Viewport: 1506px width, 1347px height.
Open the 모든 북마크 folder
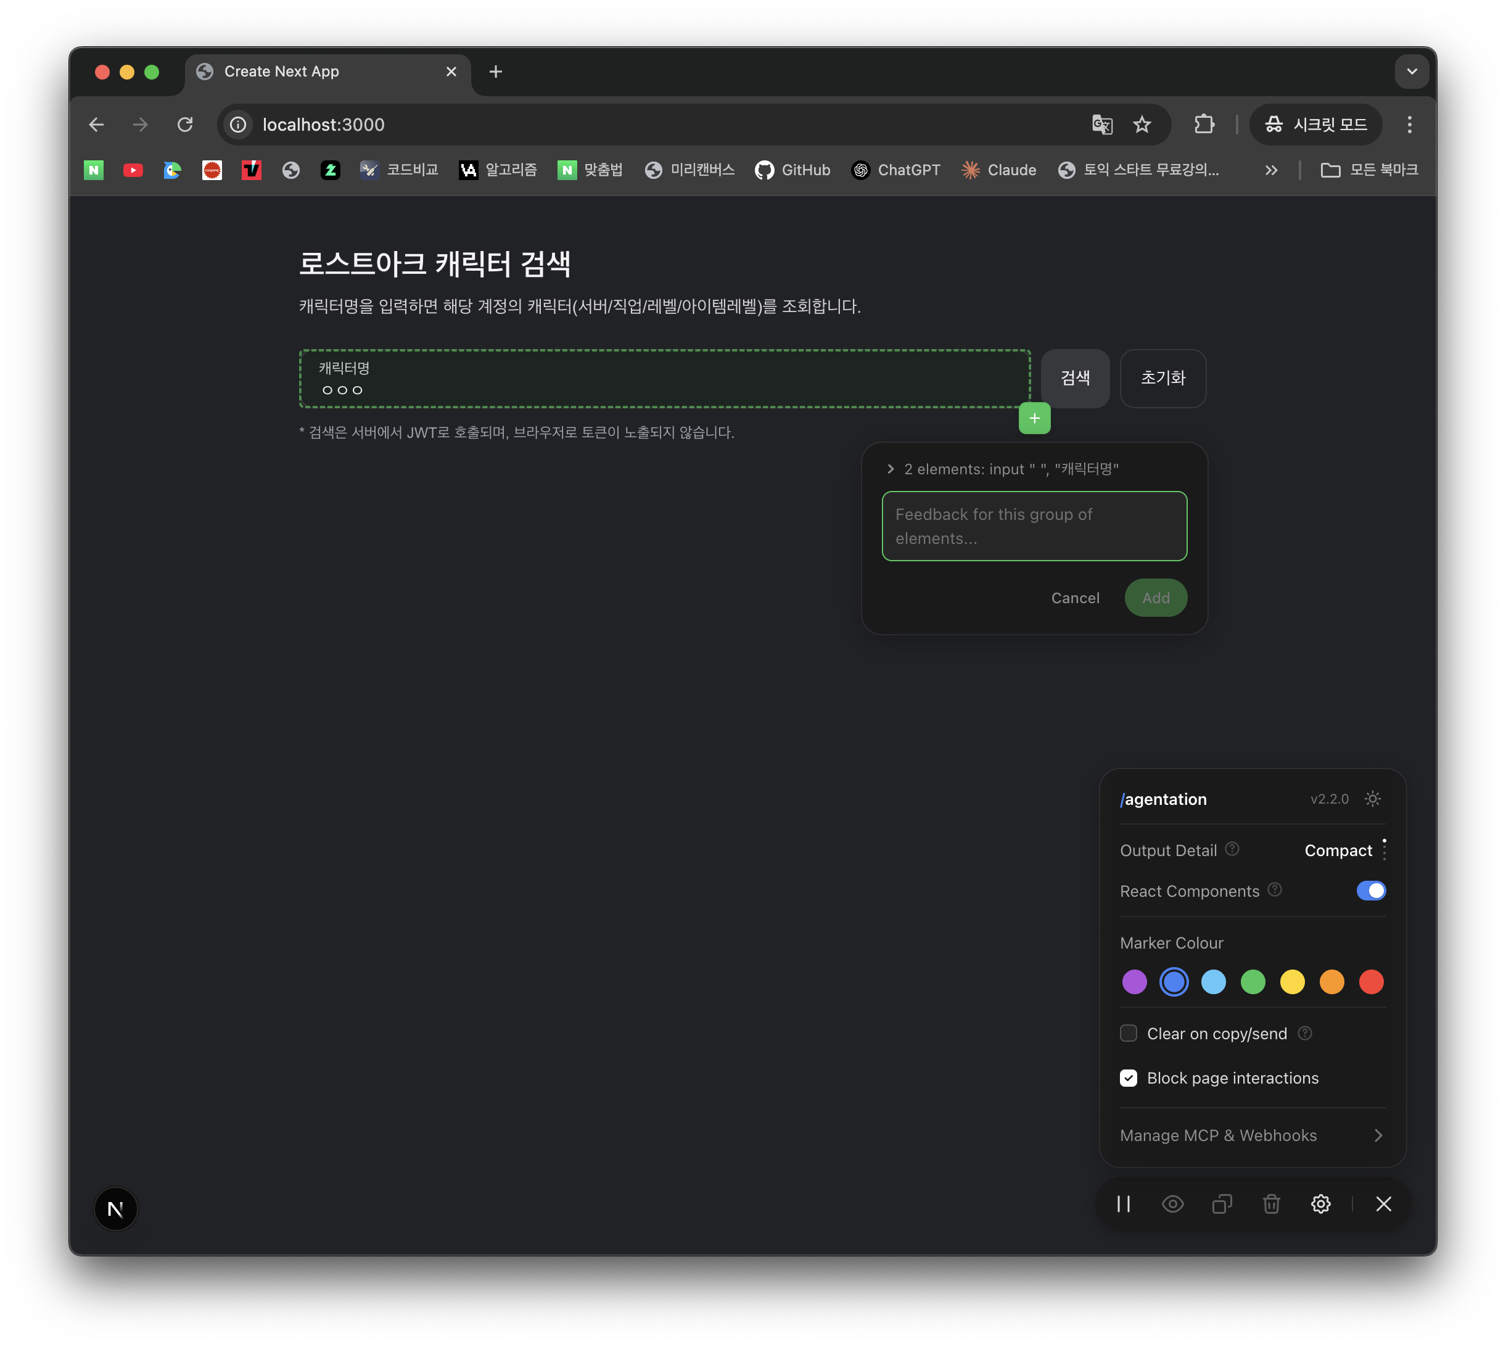[1369, 170]
